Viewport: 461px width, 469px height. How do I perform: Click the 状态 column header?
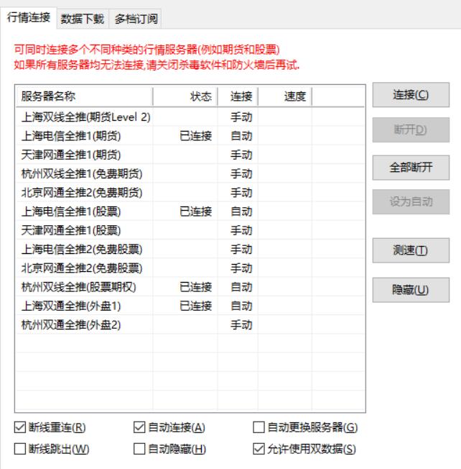(x=185, y=96)
